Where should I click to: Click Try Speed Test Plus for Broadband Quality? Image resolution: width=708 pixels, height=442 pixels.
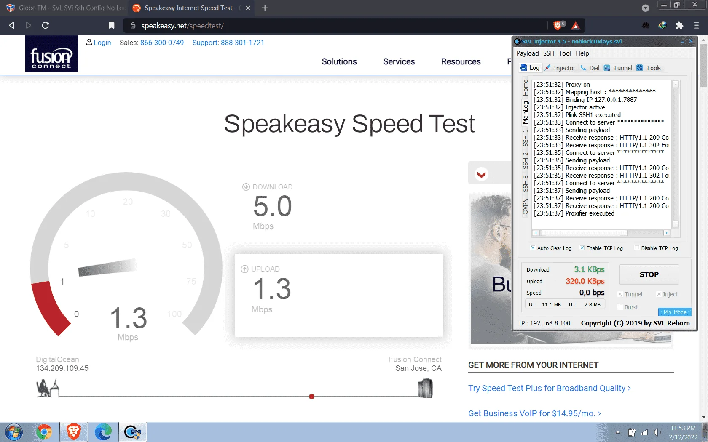[x=549, y=388]
